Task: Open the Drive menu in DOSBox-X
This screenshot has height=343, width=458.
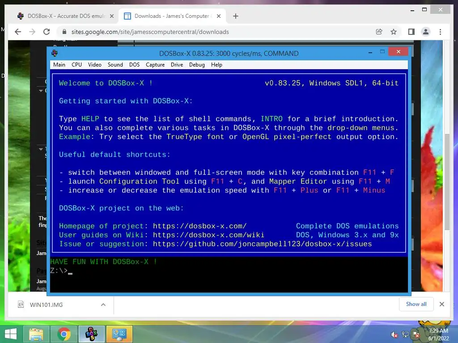Action: coord(177,65)
